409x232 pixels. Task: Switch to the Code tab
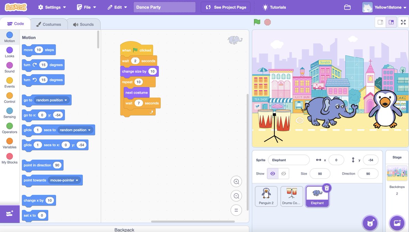pos(15,24)
